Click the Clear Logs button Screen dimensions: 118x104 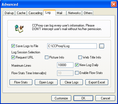[72, 82]
